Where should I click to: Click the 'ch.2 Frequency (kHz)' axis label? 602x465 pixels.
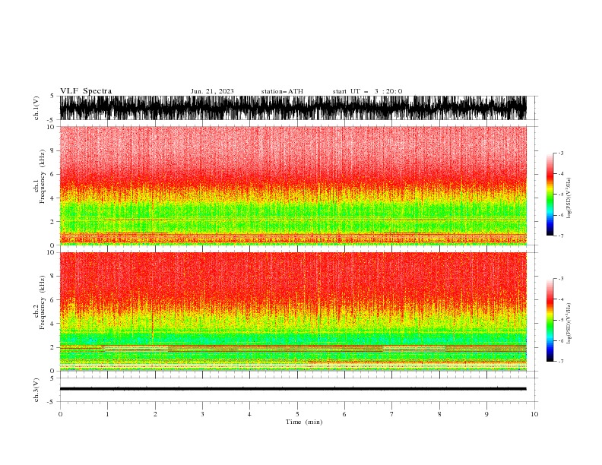40,302
